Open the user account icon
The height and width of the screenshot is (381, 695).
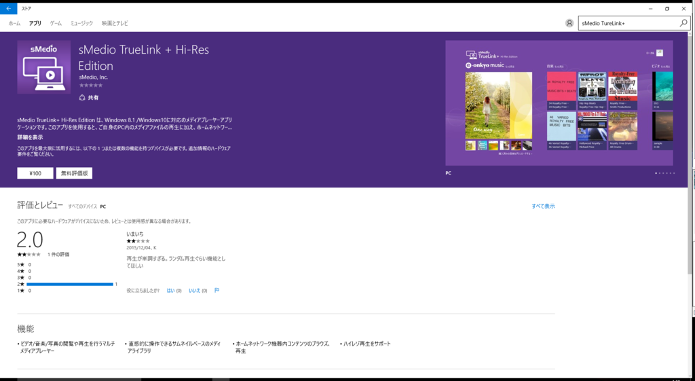[569, 23]
